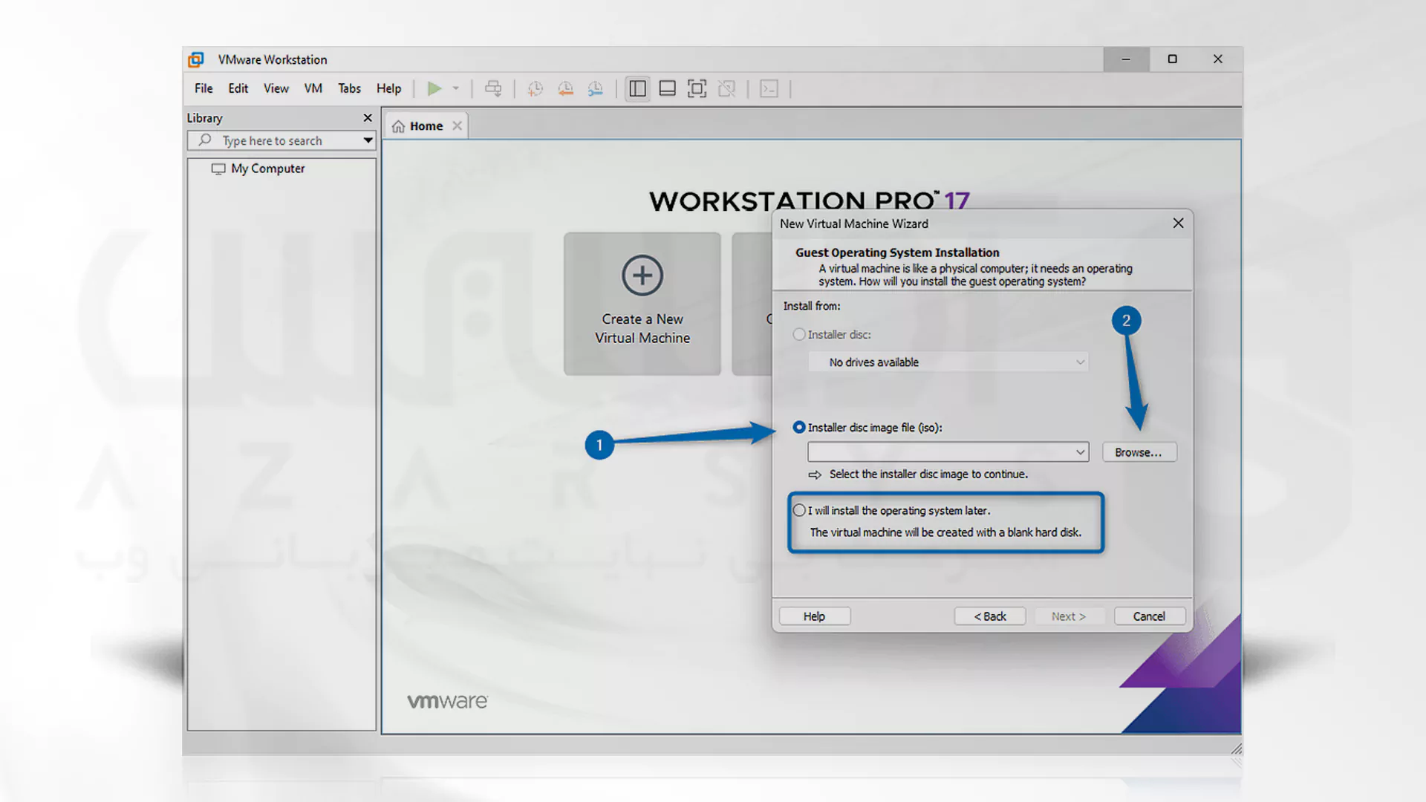Select I will install the operating system later

[799, 511]
